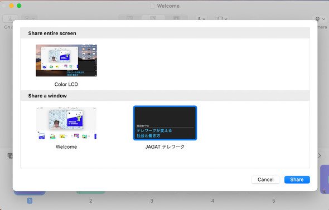Click the document icon beside Welcome title
Viewport: 329px width, 210px height.
(x=153, y=6)
